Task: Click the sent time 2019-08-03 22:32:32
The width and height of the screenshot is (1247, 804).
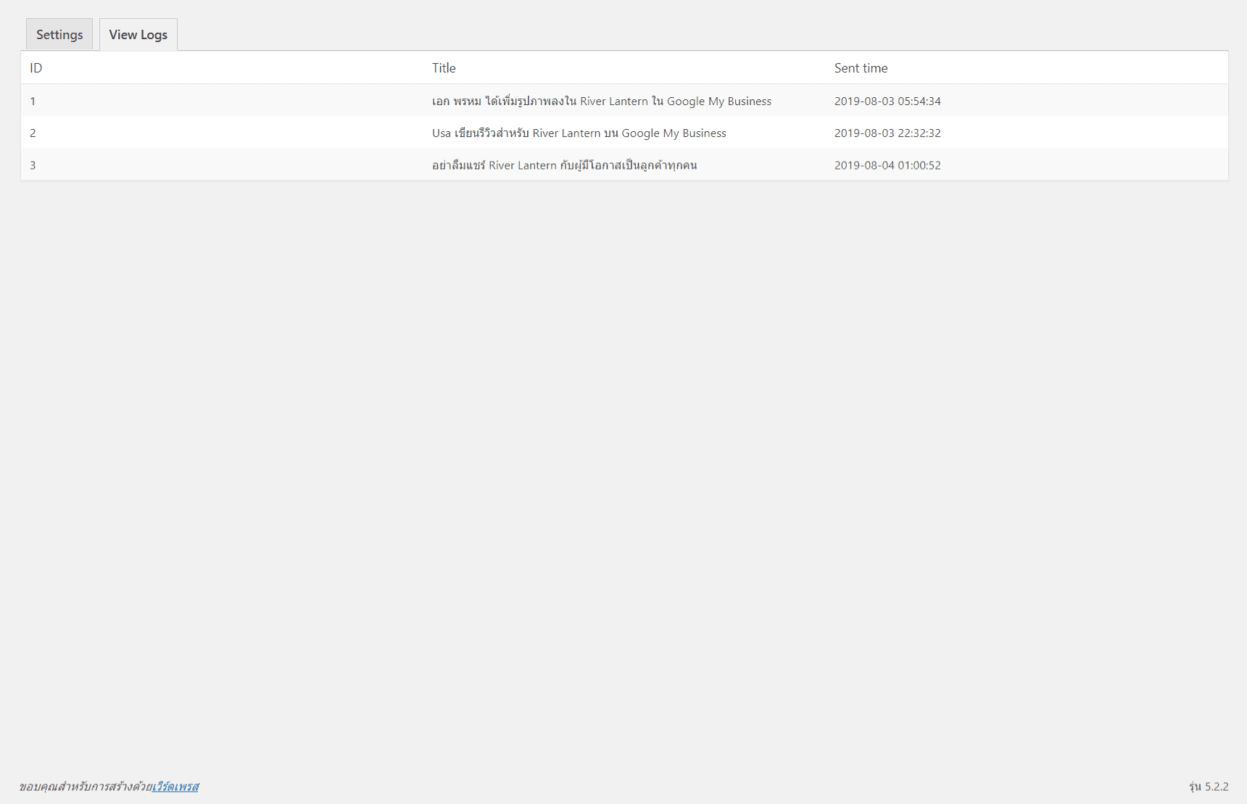Action: 887,133
